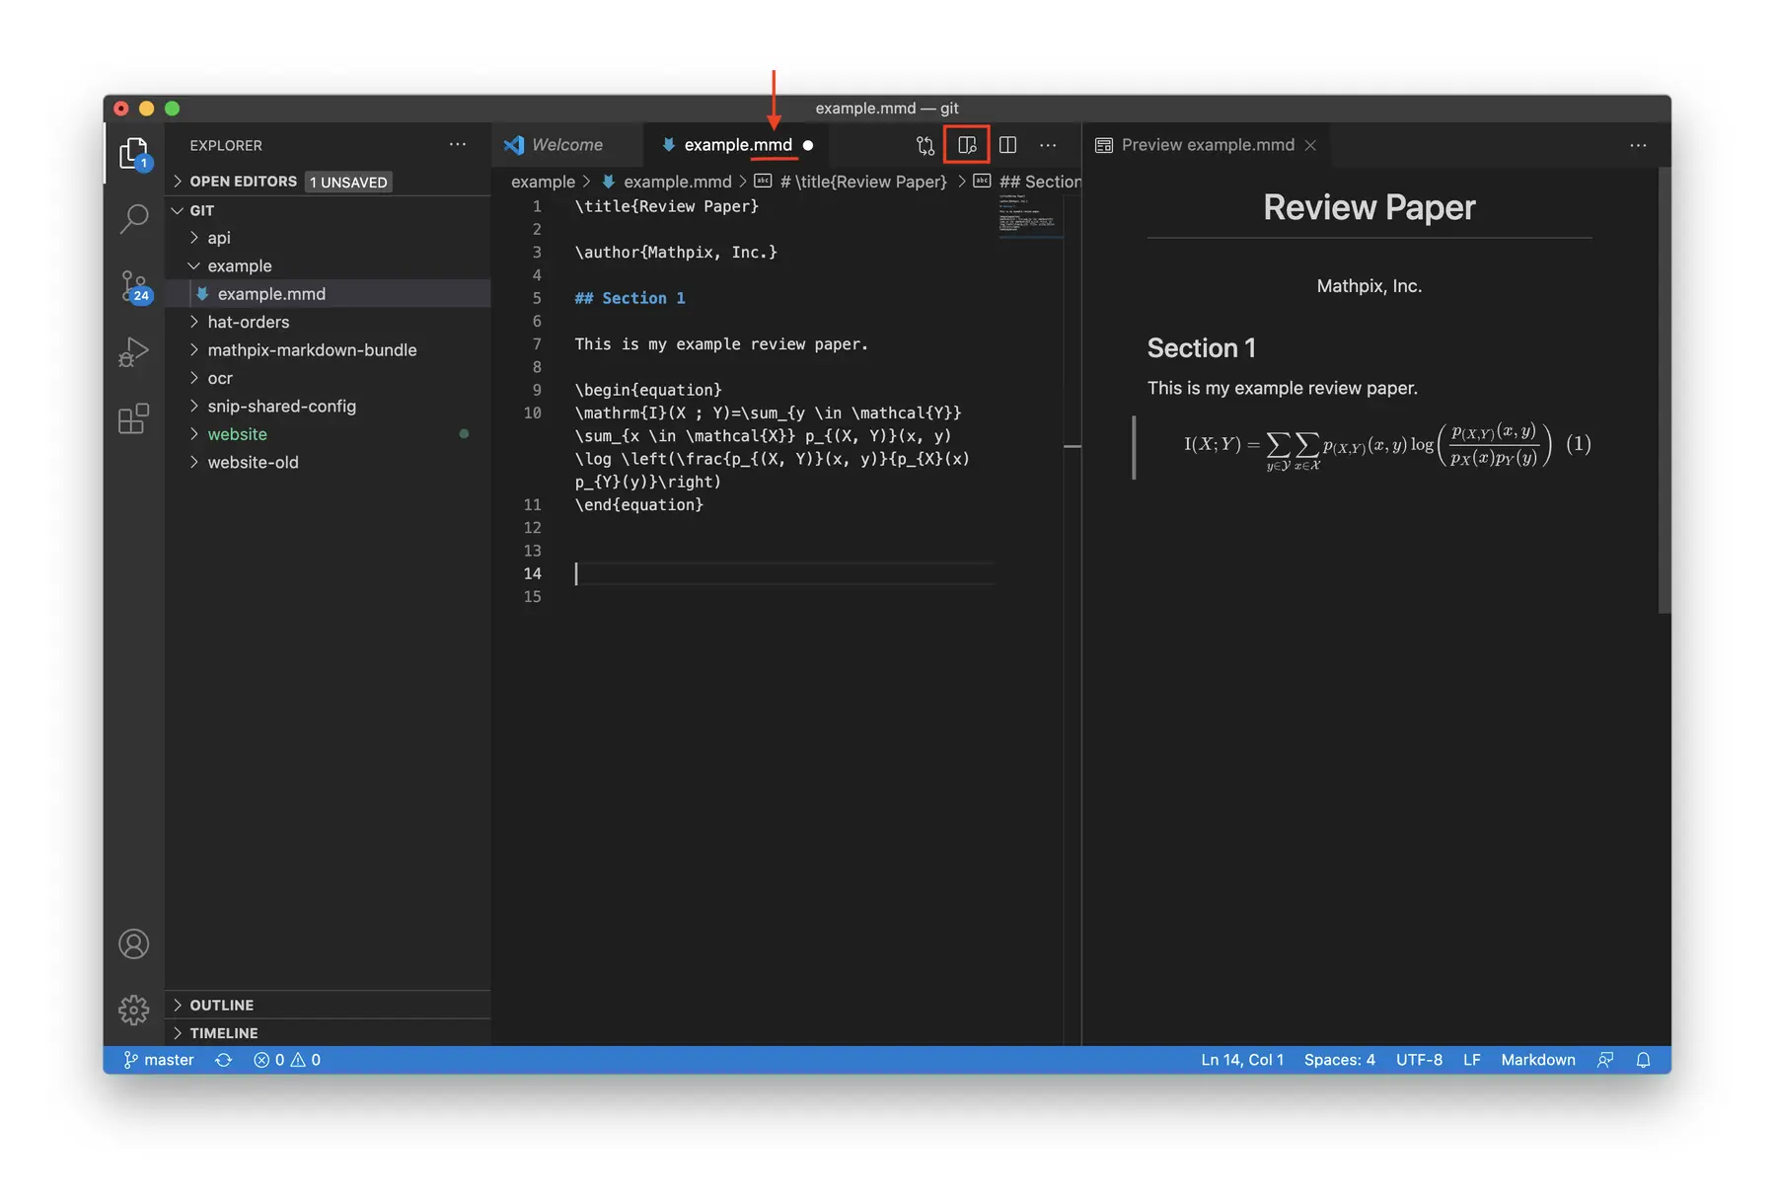This screenshot has height=1199, width=1776.
Task: Click the Ln 14, Col 1 indicator
Action: [x=1242, y=1060]
